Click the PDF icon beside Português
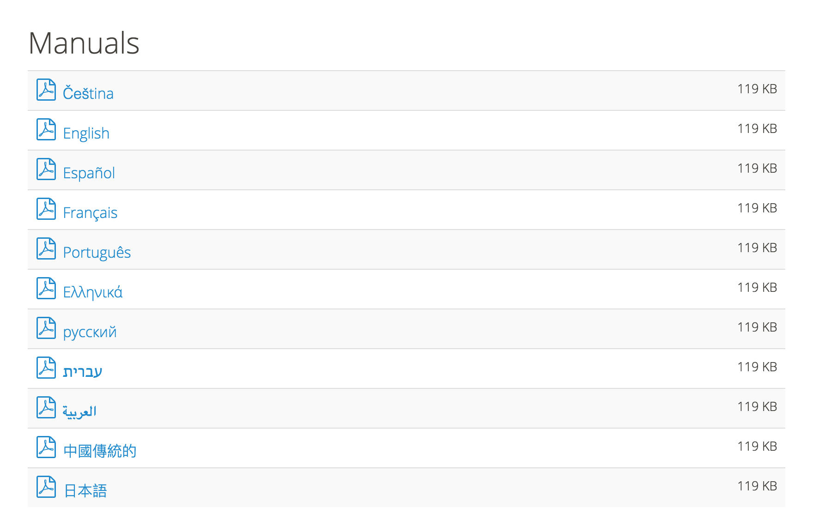 pos(46,248)
